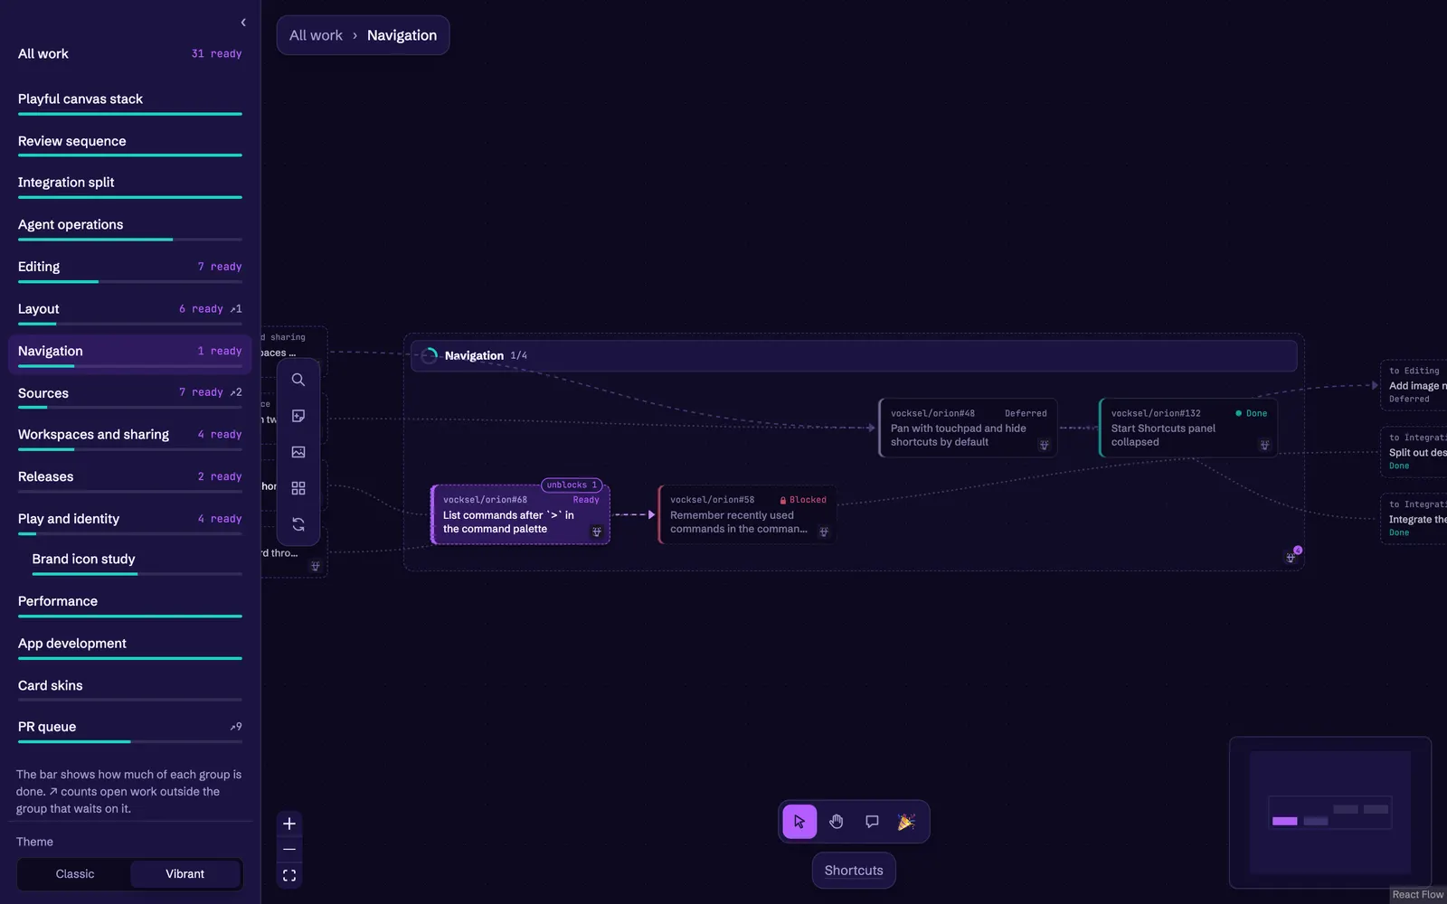The height and width of the screenshot is (904, 1447).
Task: Open Workspaces and sharing in sidebar
Action: (130, 438)
